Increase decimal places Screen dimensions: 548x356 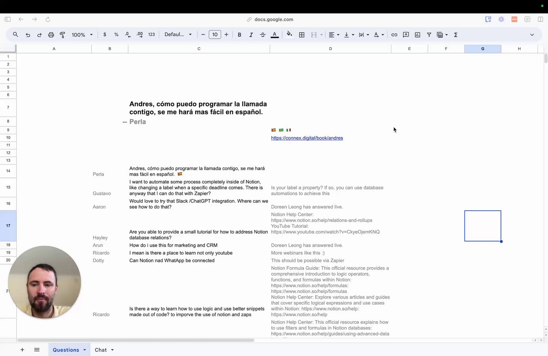(140, 35)
